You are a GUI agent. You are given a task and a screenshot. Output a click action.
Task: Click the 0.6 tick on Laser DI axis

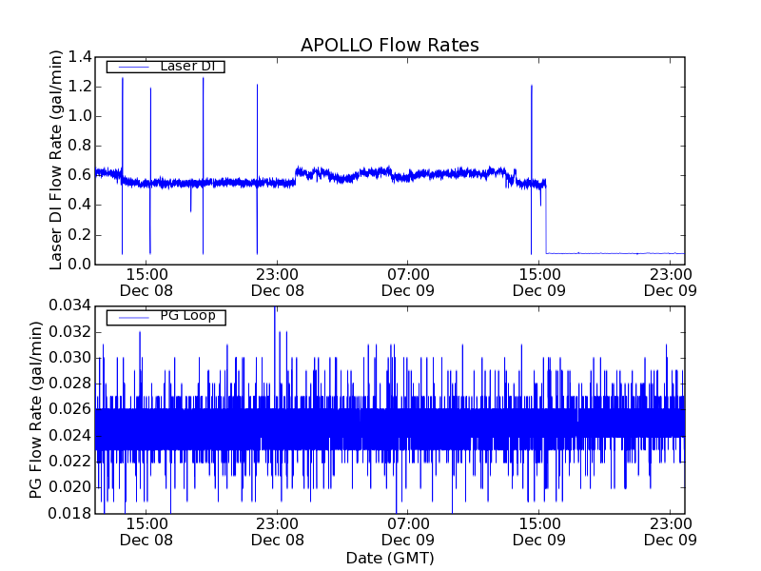pos(80,175)
